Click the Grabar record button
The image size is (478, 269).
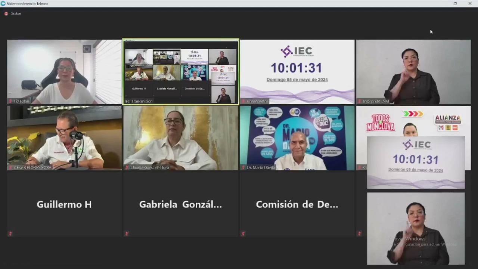[x=6, y=13]
